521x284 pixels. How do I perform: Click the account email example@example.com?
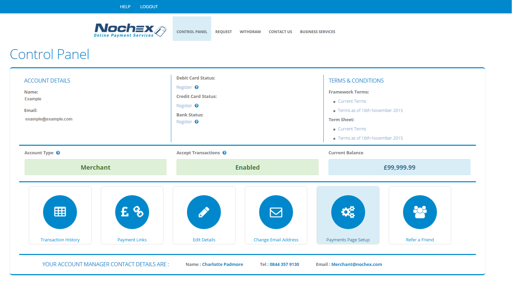[49, 119]
